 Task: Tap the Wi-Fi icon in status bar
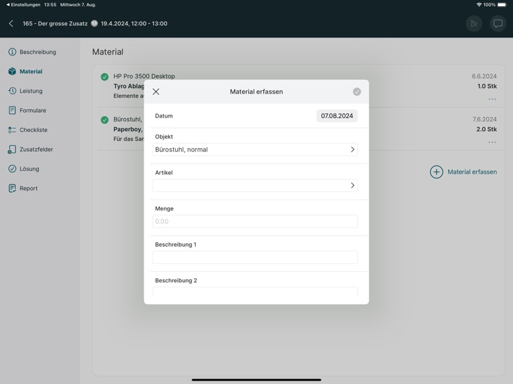479,5
